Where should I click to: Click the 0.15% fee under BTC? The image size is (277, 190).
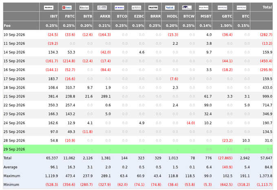tap(244, 26)
